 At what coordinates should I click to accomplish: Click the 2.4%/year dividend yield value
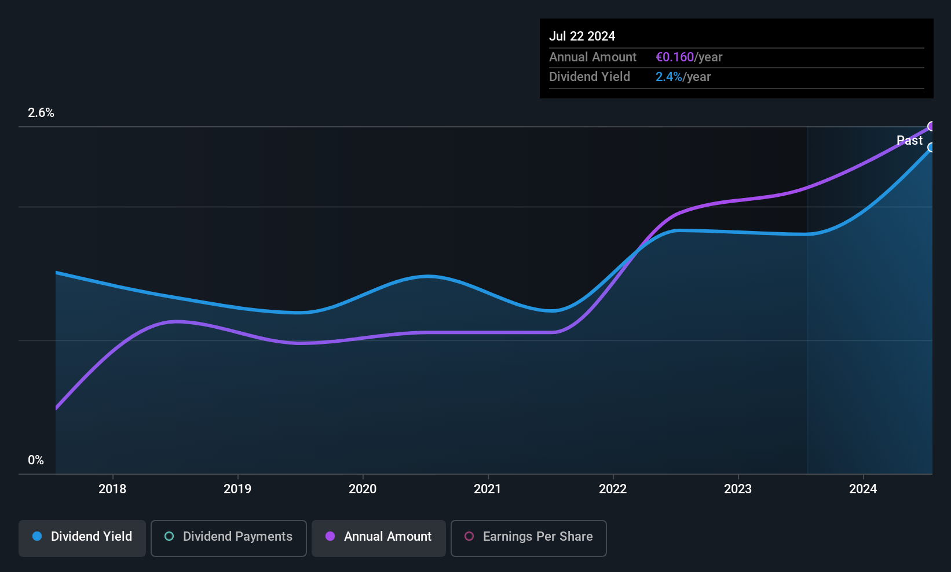click(x=683, y=76)
